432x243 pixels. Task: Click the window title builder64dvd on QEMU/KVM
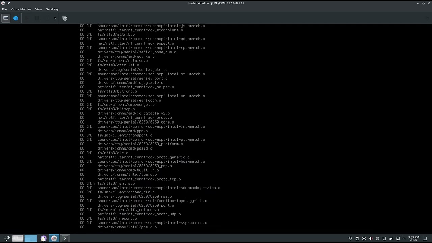[216, 3]
